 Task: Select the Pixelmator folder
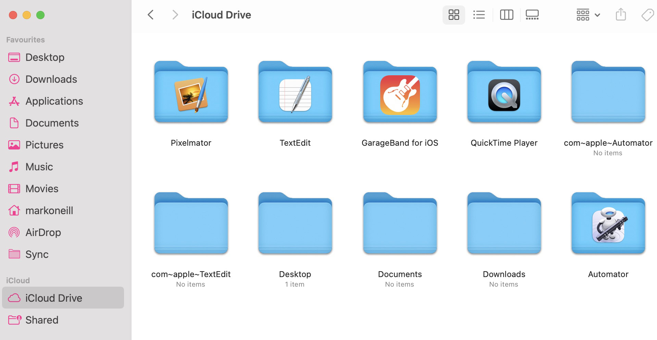click(191, 92)
